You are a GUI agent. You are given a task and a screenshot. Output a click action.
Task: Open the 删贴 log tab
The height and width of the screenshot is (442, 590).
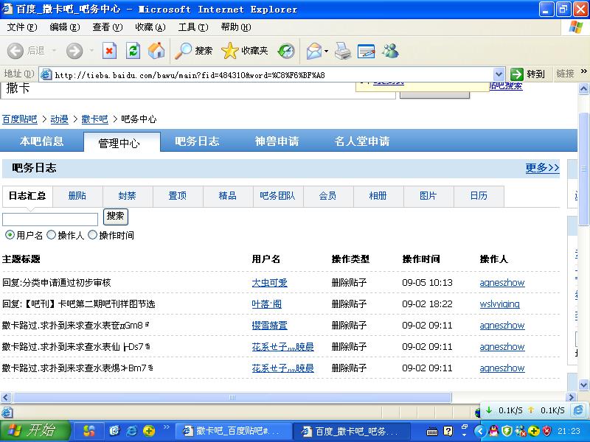pyautogui.click(x=77, y=196)
